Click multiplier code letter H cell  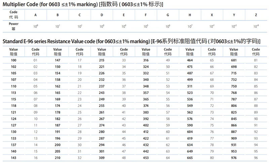pyautogui.click(x=190, y=15)
